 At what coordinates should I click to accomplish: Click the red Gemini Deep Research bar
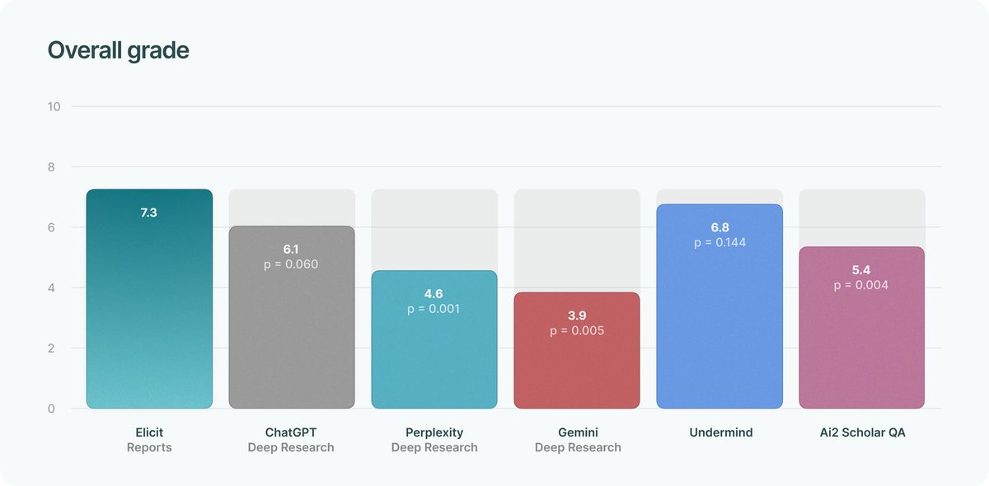577,350
